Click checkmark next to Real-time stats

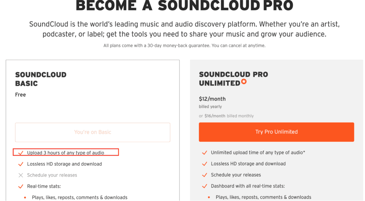21,186
